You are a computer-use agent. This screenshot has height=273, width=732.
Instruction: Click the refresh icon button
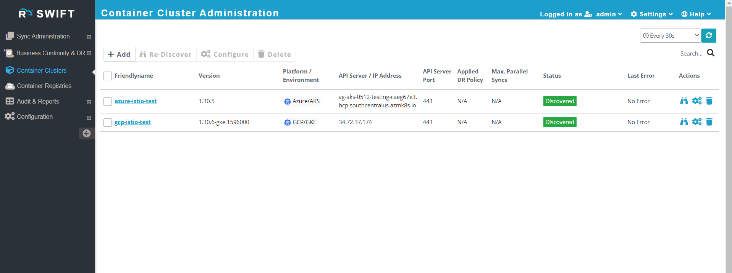[x=709, y=35]
